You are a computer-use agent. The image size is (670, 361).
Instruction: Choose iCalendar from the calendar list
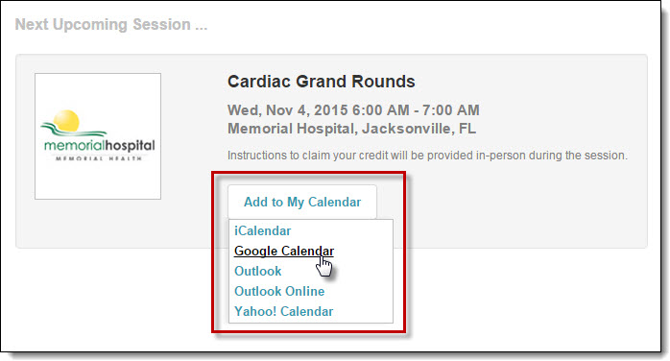[262, 230]
